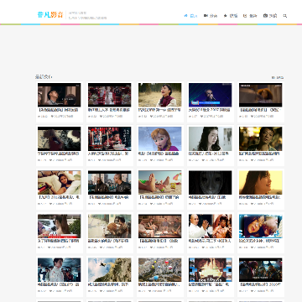Open search with the magnifier icon
The width and height of the screenshot is (302, 302).
(285, 16)
